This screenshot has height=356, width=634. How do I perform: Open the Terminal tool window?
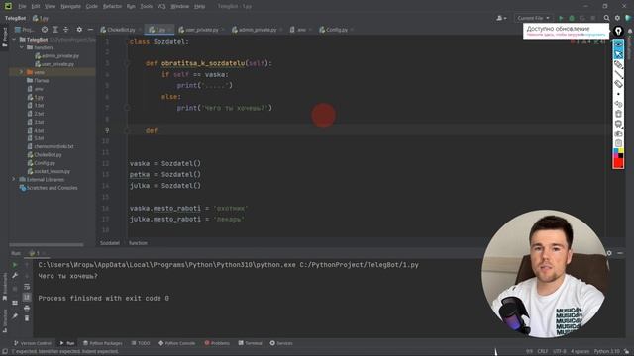(251, 343)
